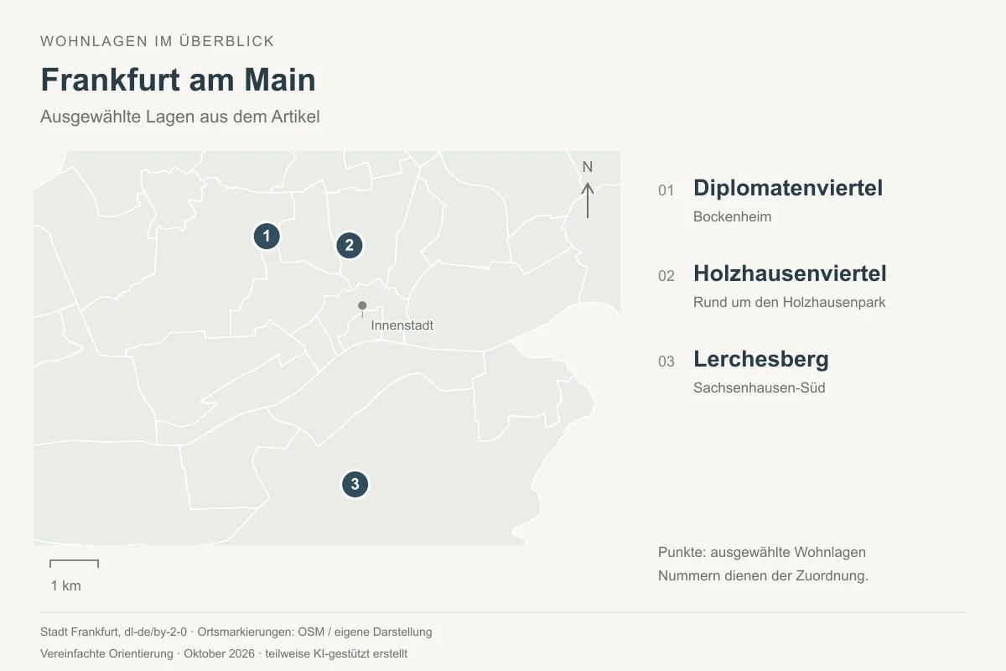Click 'Wohnlagen im Überblick' overline

pyautogui.click(x=158, y=41)
